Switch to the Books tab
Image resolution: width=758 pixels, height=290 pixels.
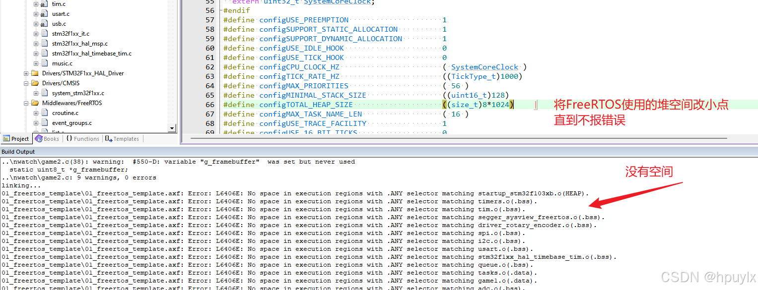pyautogui.click(x=47, y=138)
